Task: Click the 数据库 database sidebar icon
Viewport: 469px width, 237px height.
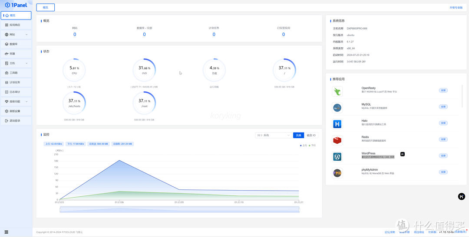Action: 7,44
